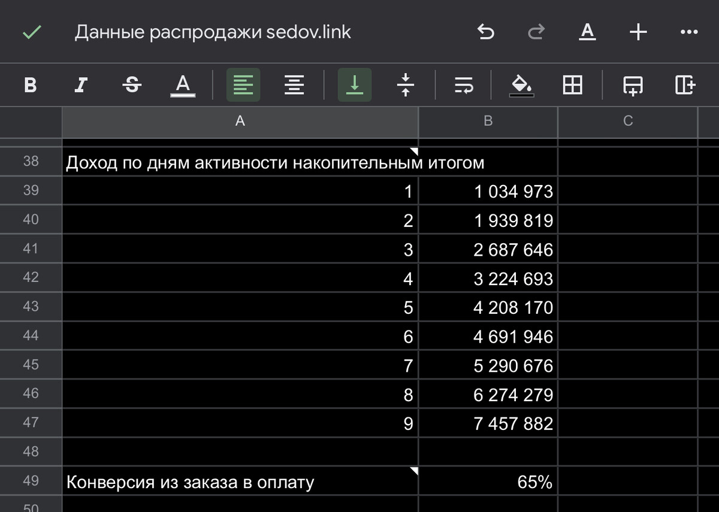Select row 43 header
Viewport: 719px width, 512px height.
[x=31, y=307]
